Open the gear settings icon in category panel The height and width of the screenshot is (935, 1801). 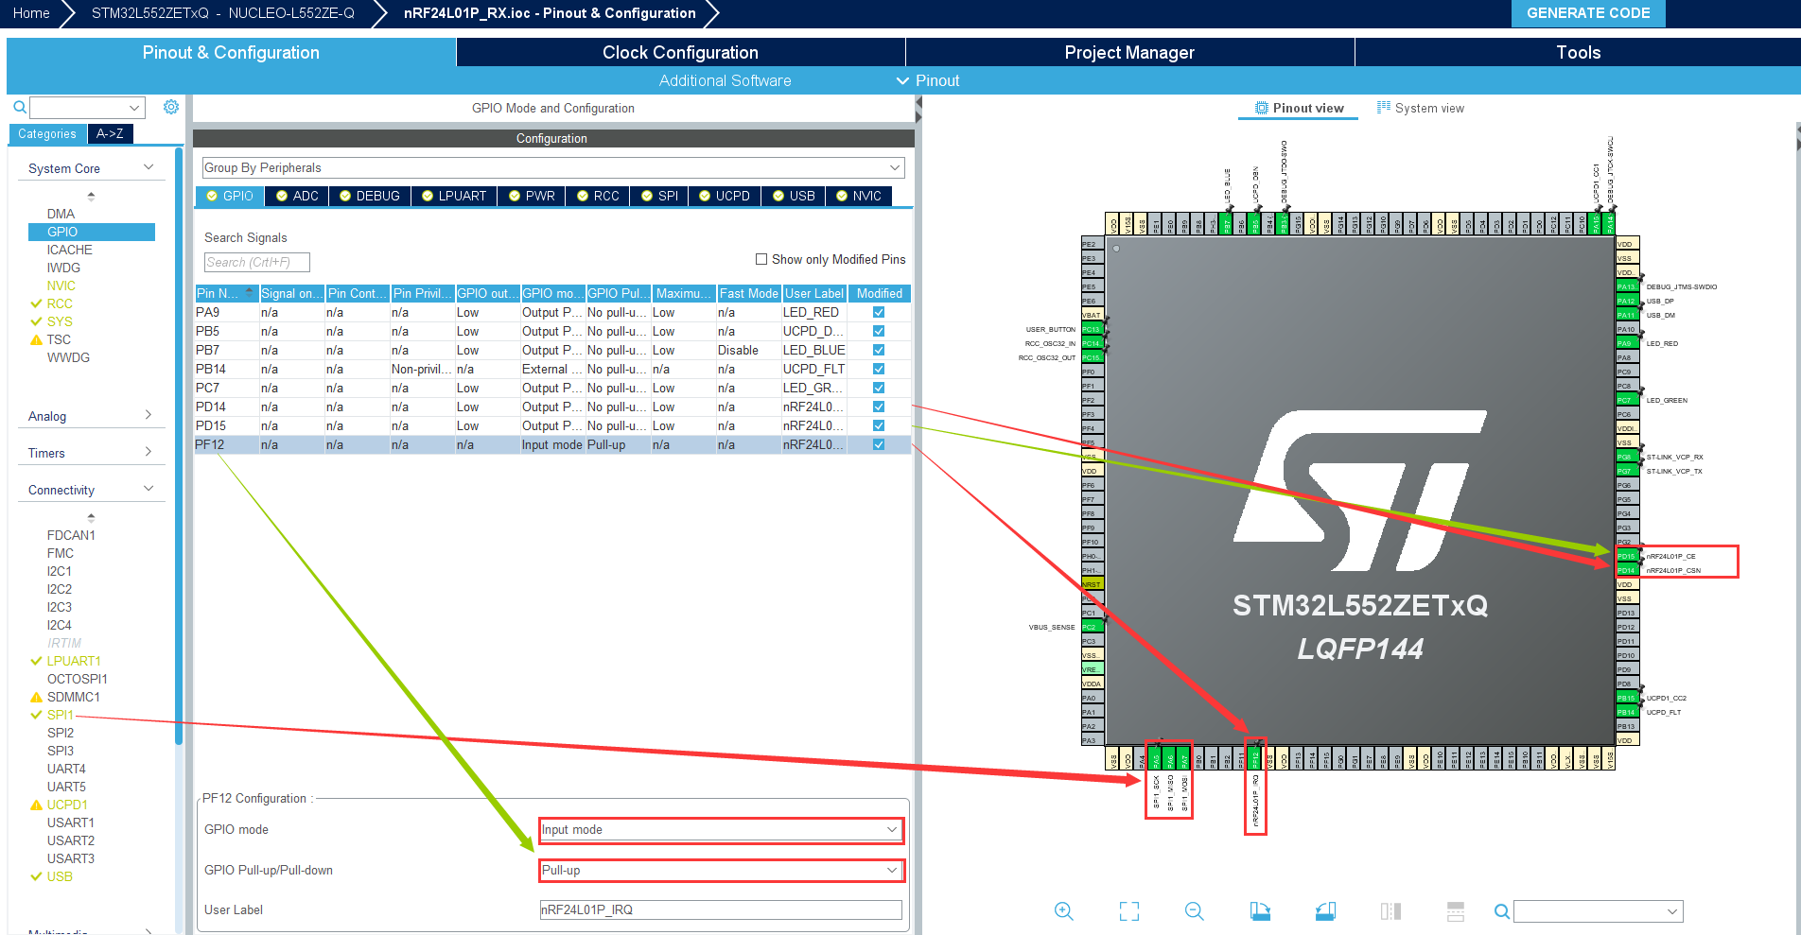[171, 107]
